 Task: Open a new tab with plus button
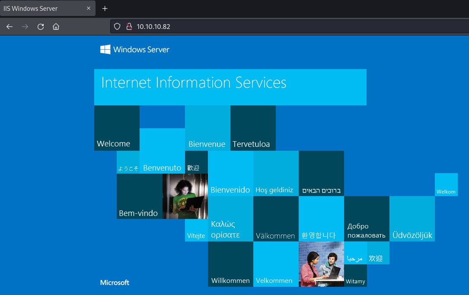click(x=105, y=9)
